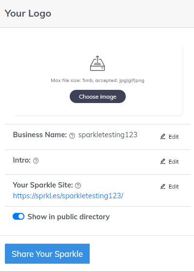Click the pencil icon in the Intro row

(x=163, y=162)
